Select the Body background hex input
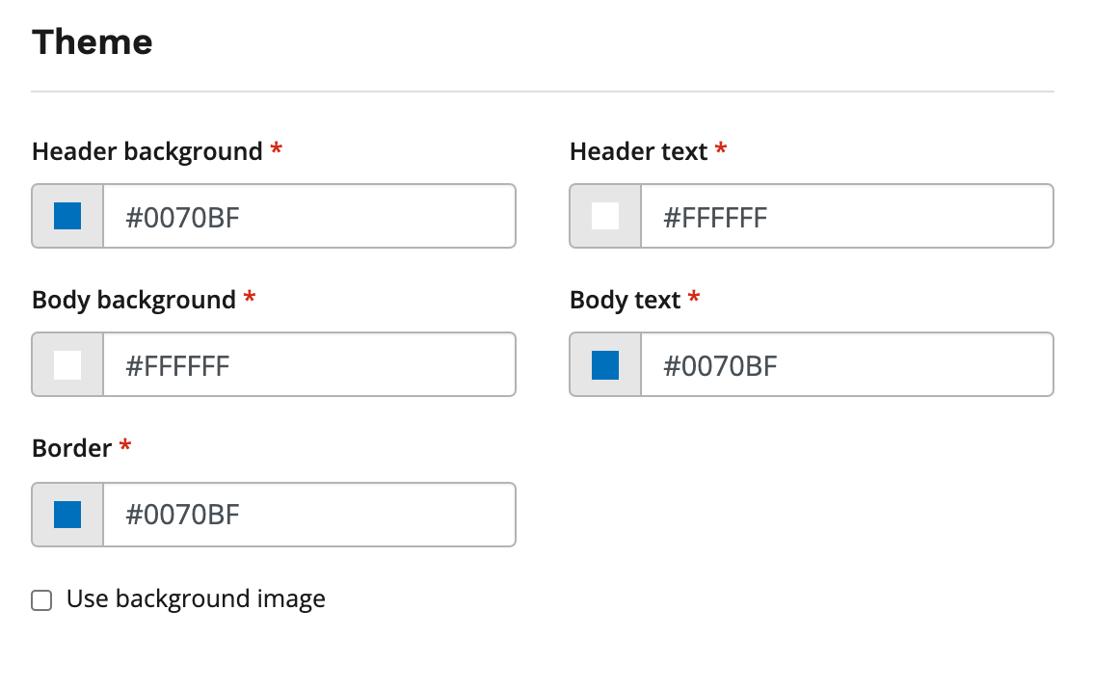 (308, 365)
